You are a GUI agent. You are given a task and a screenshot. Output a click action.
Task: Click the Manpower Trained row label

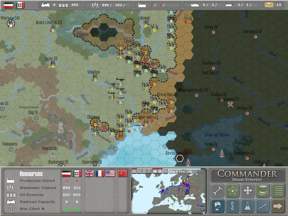tap(38, 188)
